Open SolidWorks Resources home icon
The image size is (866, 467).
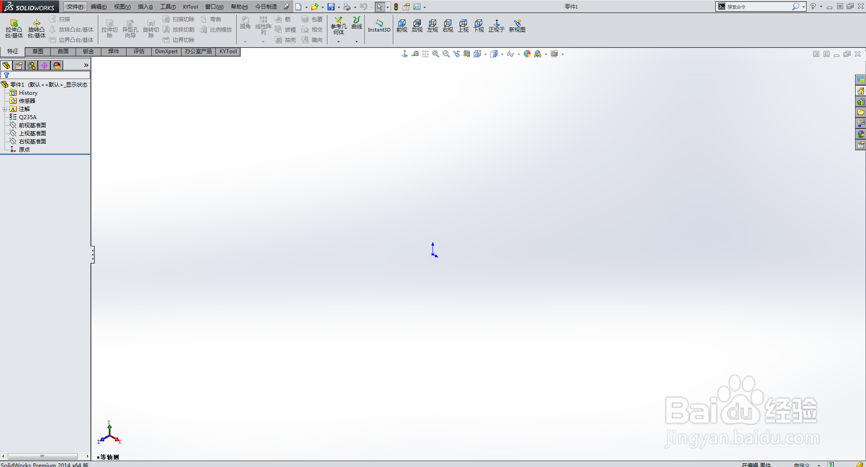tap(861, 91)
